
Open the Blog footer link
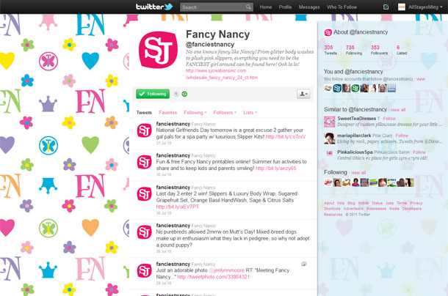[351, 203]
